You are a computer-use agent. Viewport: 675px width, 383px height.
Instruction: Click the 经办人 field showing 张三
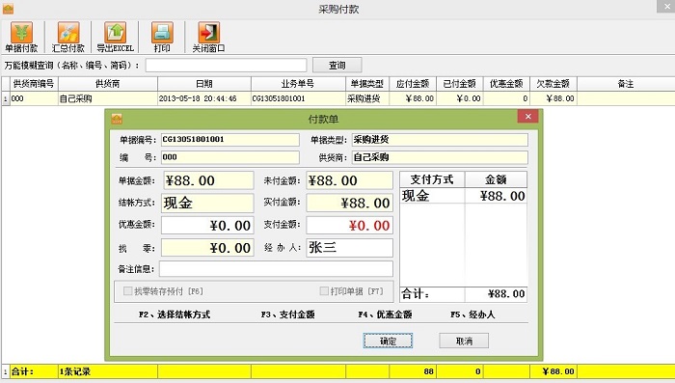(349, 248)
